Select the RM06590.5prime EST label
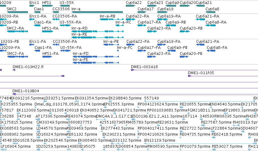258x151 pixels. click(163, 146)
